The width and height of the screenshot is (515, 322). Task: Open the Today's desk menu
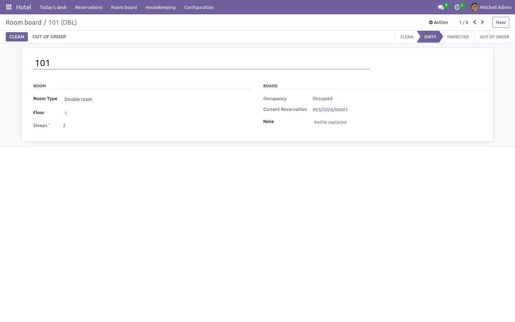pyautogui.click(x=53, y=7)
